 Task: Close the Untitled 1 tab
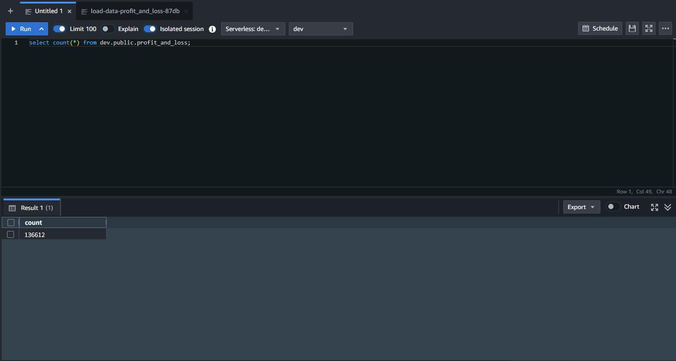tap(69, 11)
